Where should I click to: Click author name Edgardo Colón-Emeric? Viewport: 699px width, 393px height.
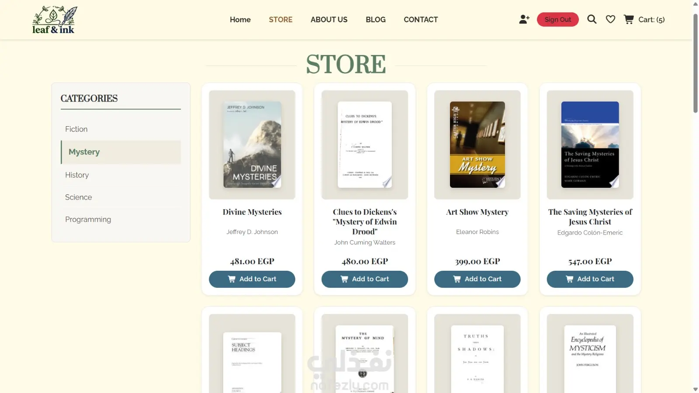click(590, 233)
